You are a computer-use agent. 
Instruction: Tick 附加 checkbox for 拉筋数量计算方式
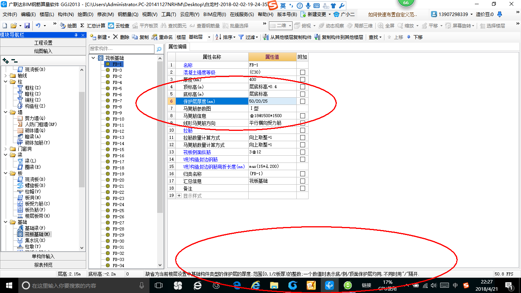point(302,137)
